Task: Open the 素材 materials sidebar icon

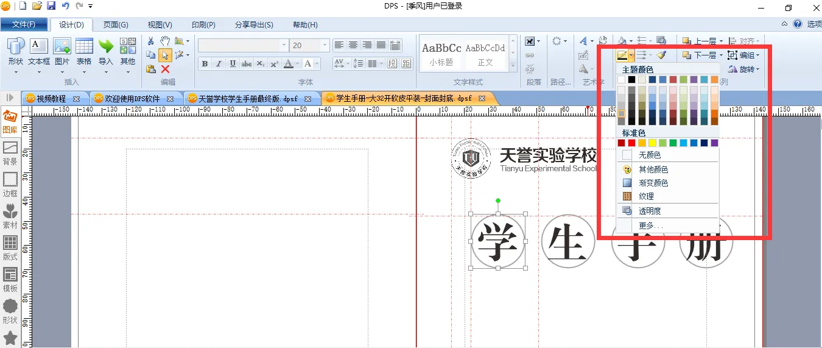Action: click(10, 216)
